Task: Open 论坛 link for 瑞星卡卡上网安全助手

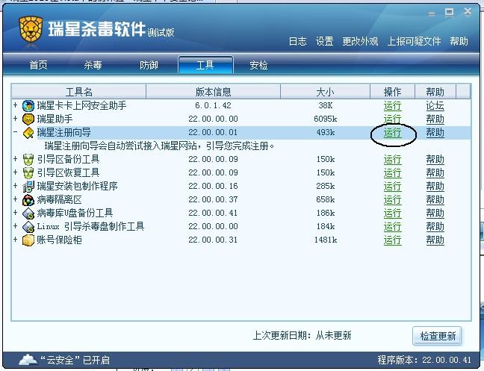Action: (435, 106)
